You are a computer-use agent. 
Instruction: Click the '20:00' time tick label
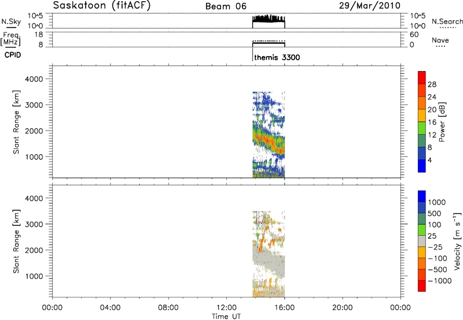point(342,308)
